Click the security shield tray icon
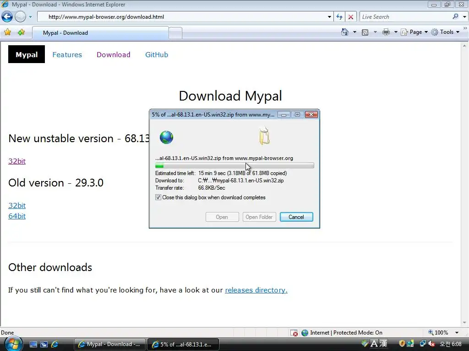469x351 pixels. 402,344
